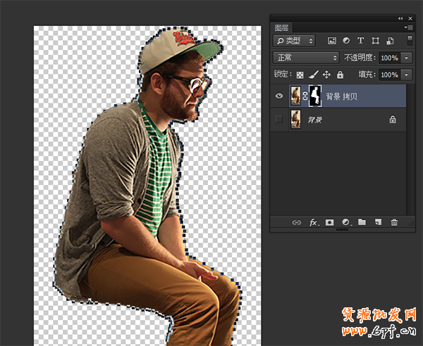Expand the opacity slider dropdown arrow

click(x=406, y=58)
